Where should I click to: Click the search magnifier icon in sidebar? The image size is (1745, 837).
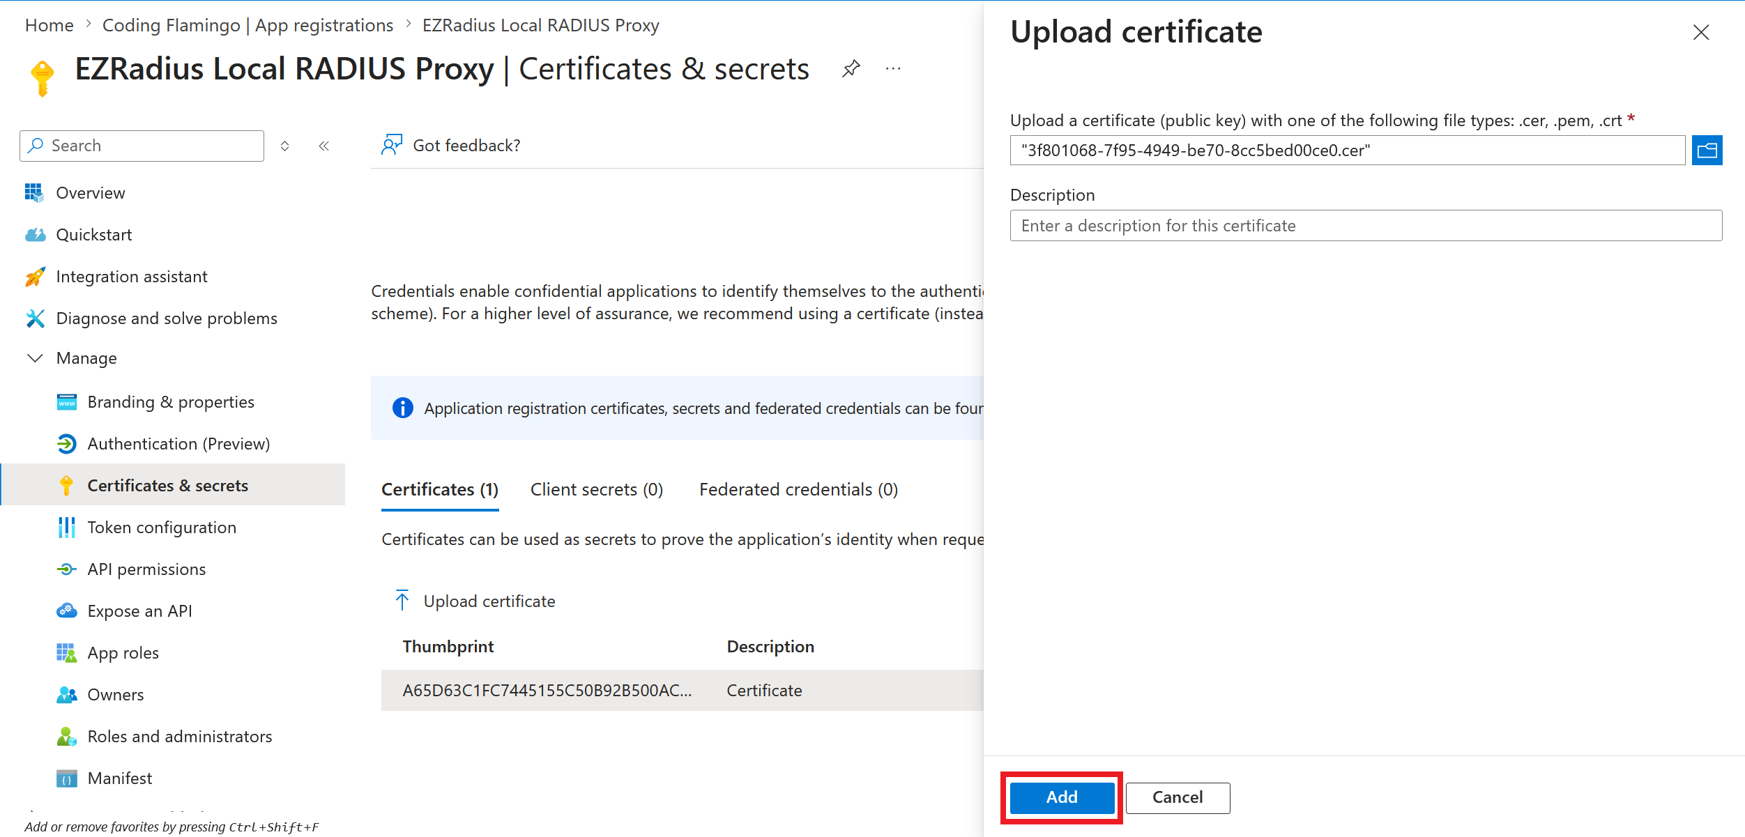tap(36, 145)
